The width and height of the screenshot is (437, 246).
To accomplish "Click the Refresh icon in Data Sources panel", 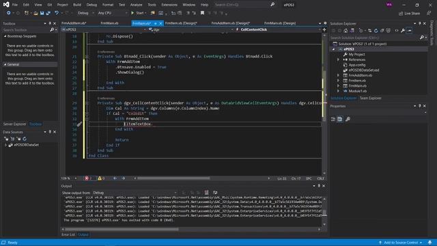I will click(25, 139).
